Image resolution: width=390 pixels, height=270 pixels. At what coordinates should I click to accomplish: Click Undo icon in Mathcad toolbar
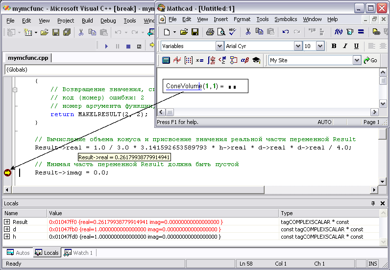[x=286, y=31]
